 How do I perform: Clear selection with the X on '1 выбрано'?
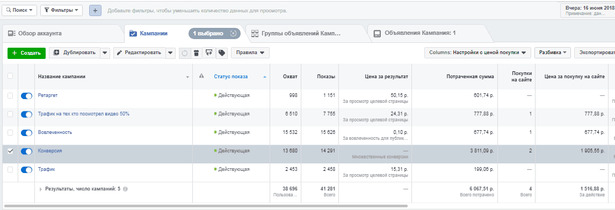click(x=233, y=34)
